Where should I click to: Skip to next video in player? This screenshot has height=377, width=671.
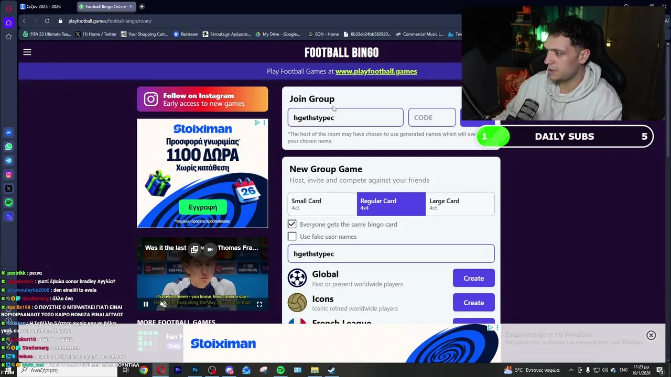tap(210, 249)
